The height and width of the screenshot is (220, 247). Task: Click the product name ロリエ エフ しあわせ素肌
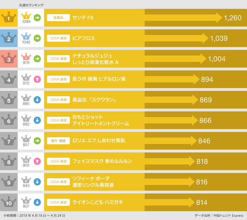[x=98, y=141]
